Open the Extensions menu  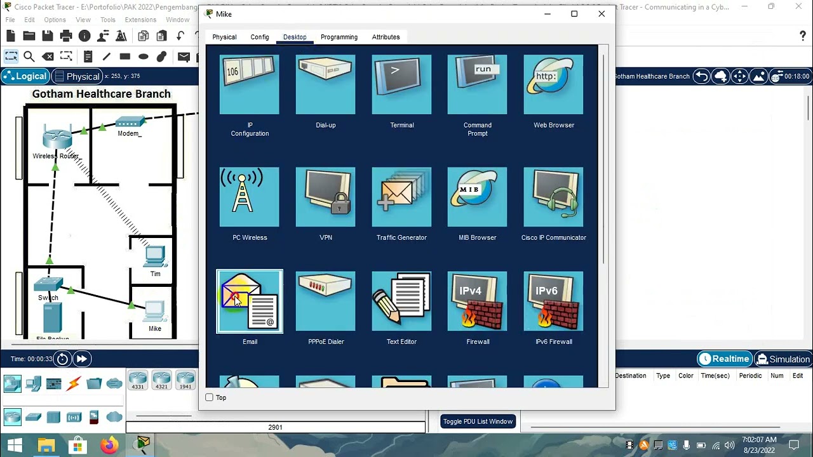point(140,20)
